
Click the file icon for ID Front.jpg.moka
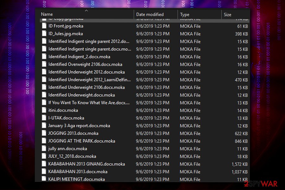click(x=44, y=26)
